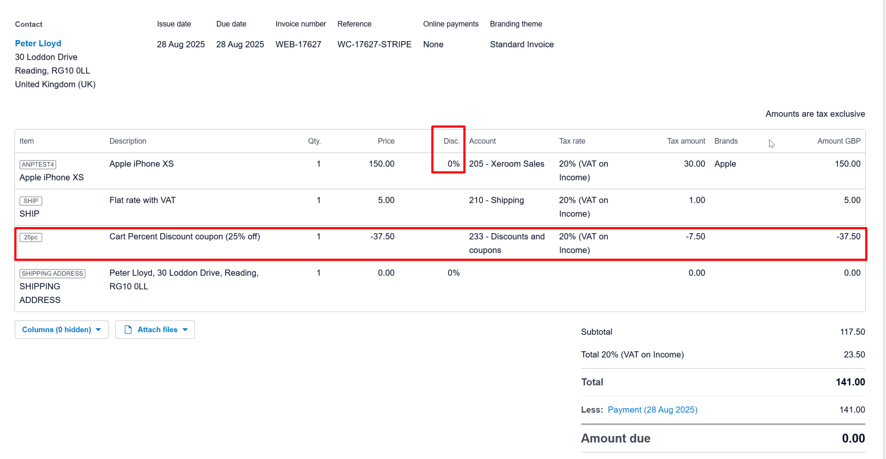Image resolution: width=886 pixels, height=459 pixels.
Task: Click the SHIP item code tag
Action: coord(31,201)
